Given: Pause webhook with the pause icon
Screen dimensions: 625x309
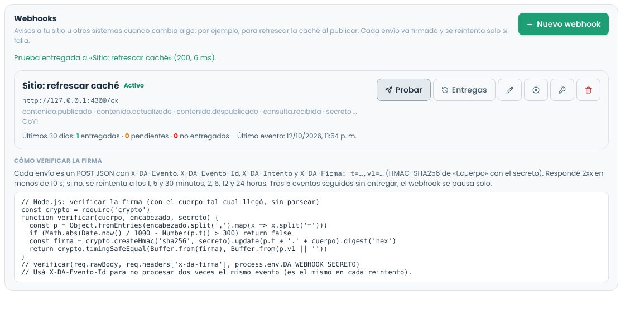Looking at the screenshot, I should [536, 90].
